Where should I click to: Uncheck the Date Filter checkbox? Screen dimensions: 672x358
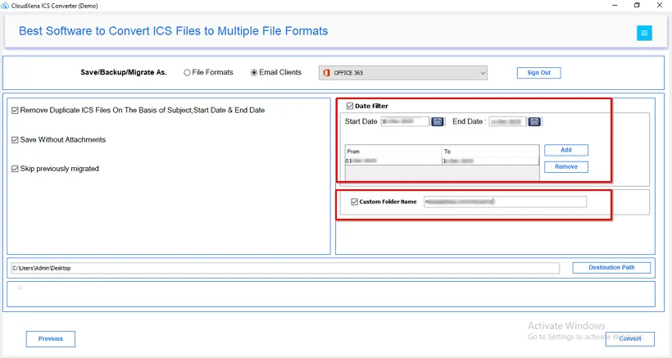coord(350,106)
